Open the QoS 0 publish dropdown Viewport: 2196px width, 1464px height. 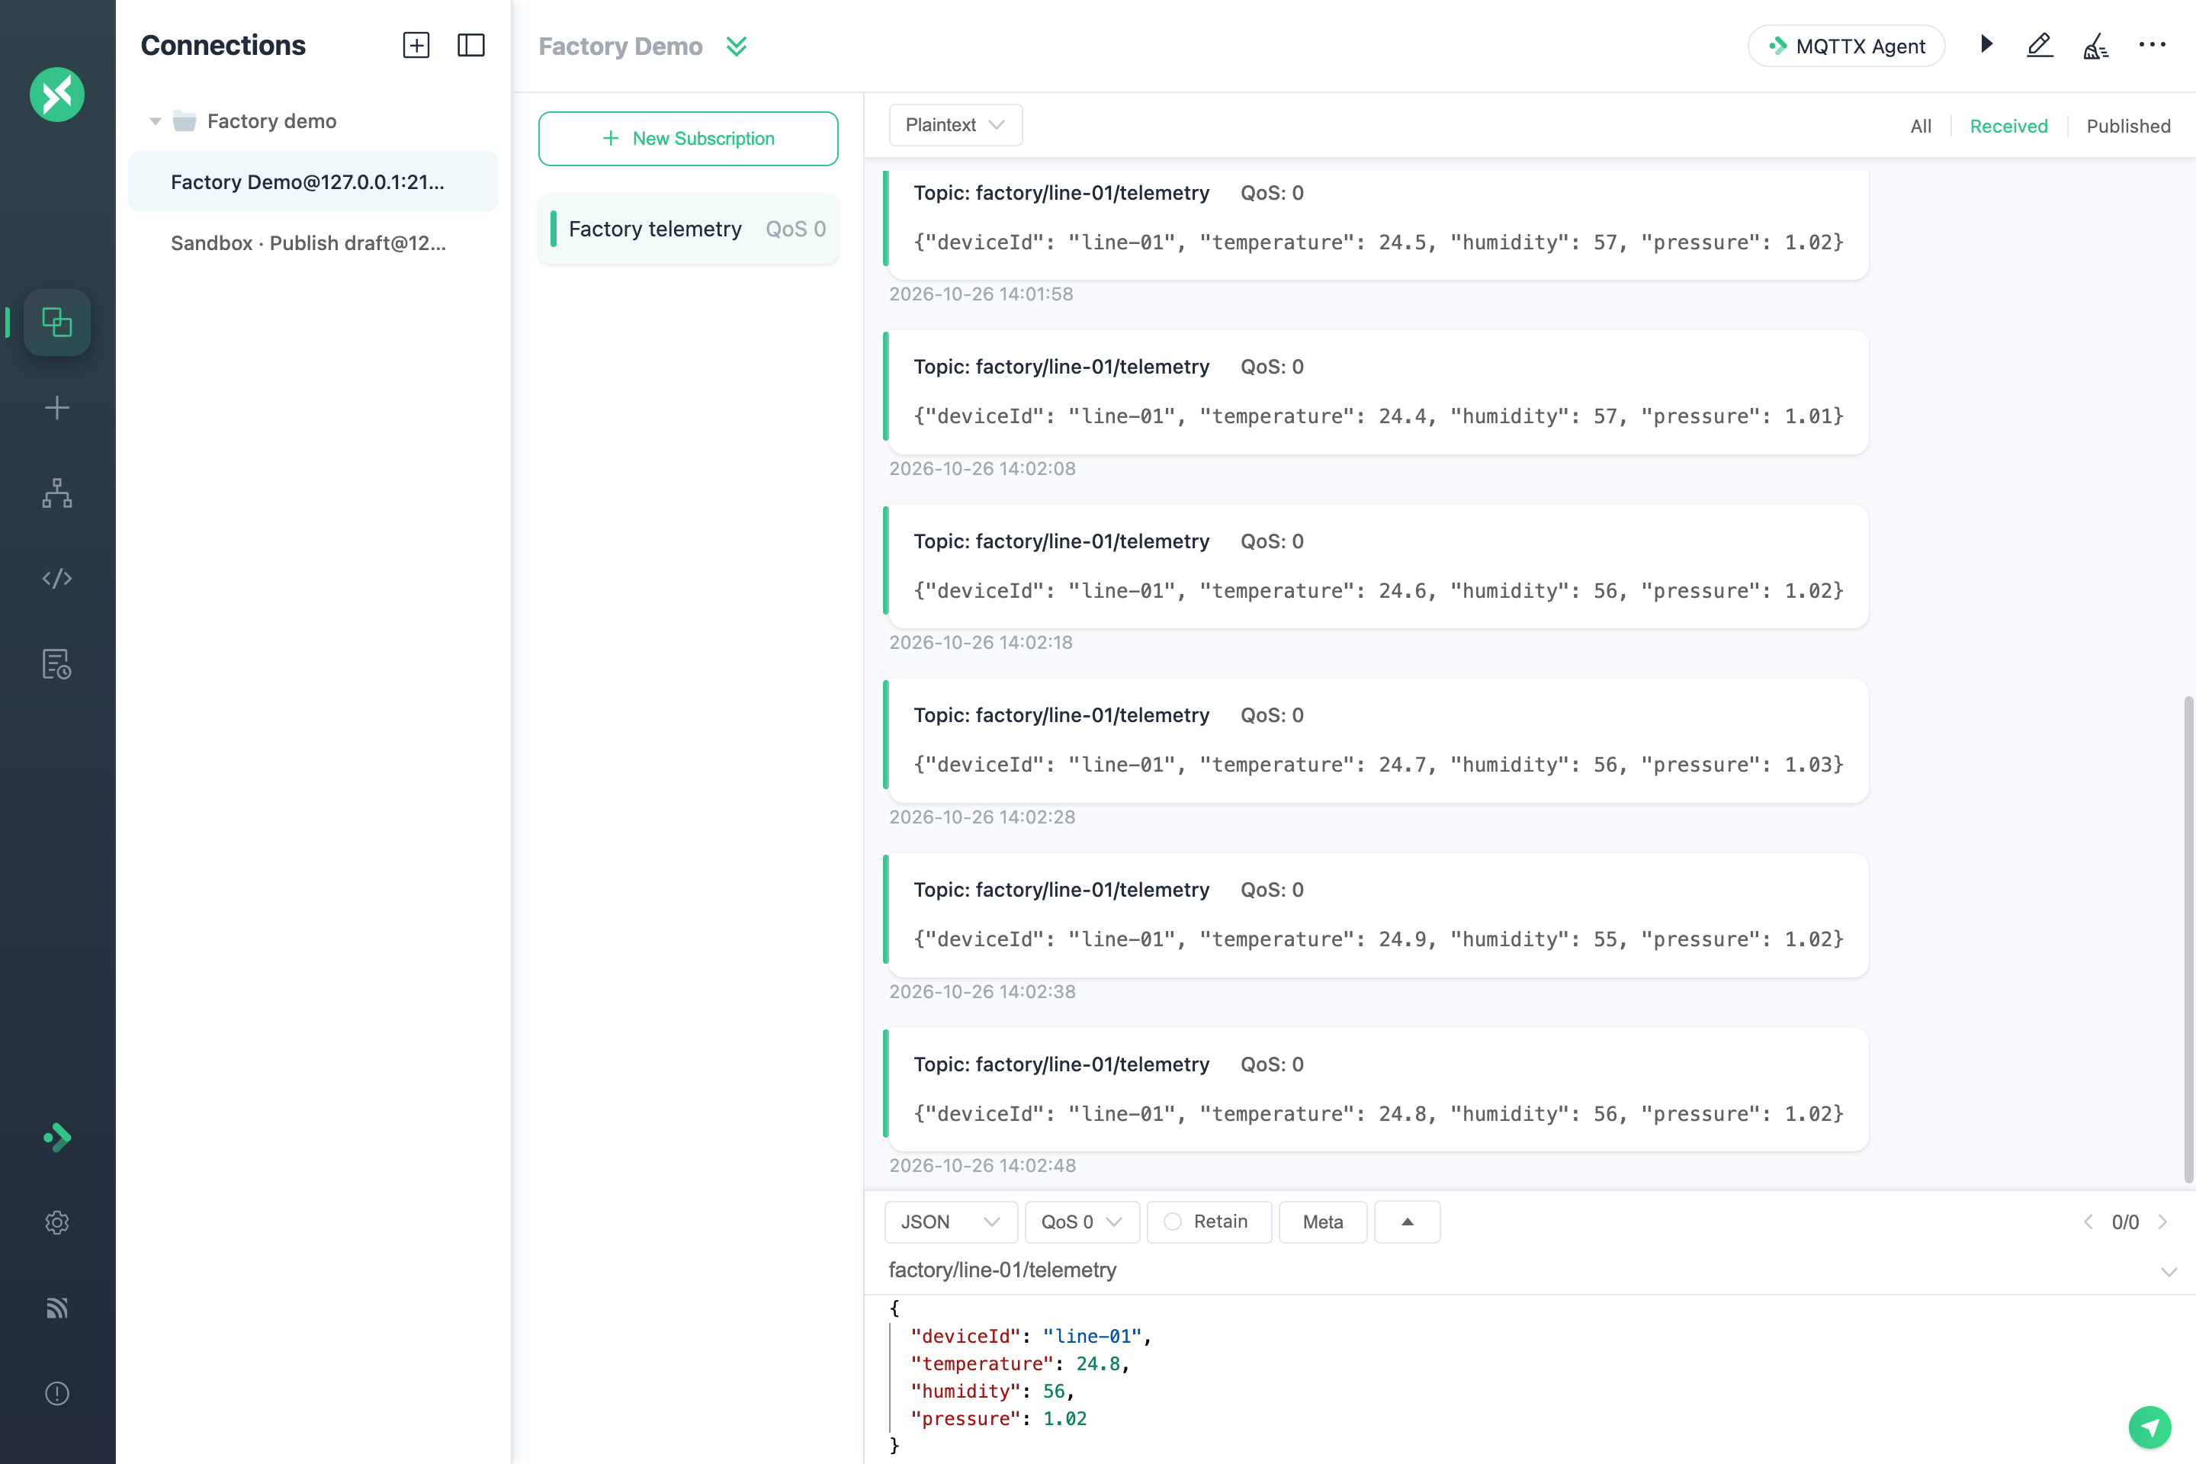tap(1081, 1222)
